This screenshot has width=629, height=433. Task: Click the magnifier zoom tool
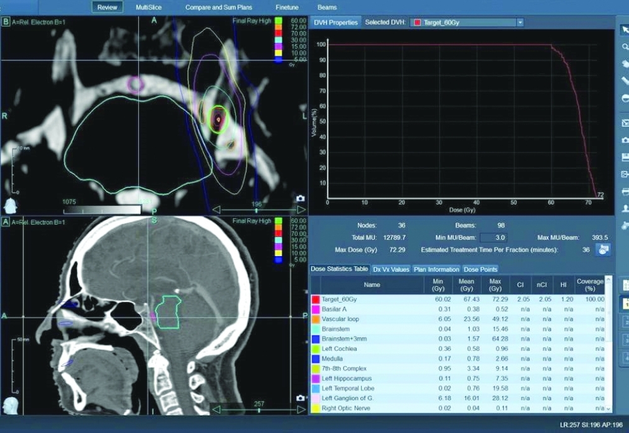[x=624, y=47]
